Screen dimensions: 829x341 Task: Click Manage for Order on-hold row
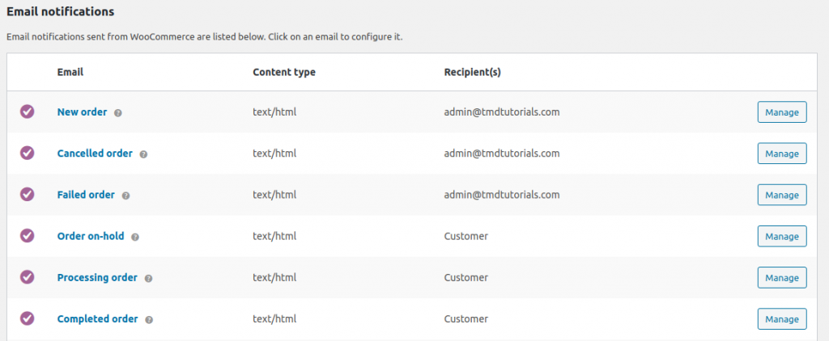(781, 236)
